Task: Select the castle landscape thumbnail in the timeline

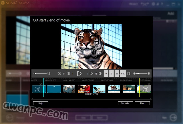Action: pos(129,89)
